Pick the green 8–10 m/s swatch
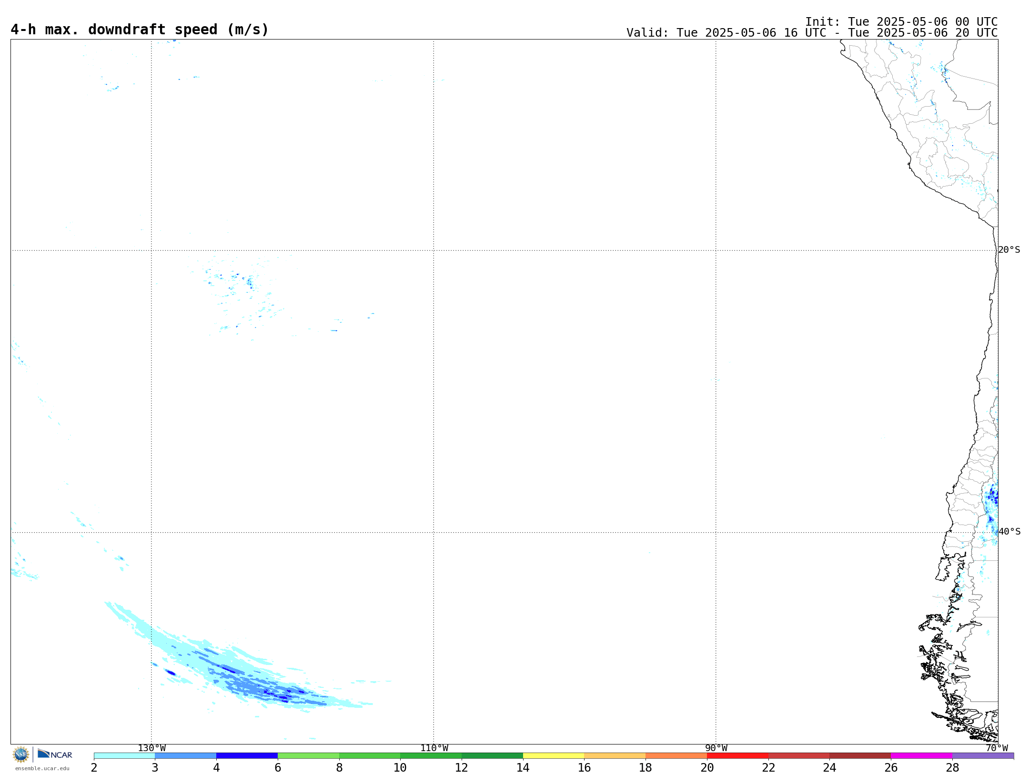The height and width of the screenshot is (774, 1029). [x=370, y=756]
